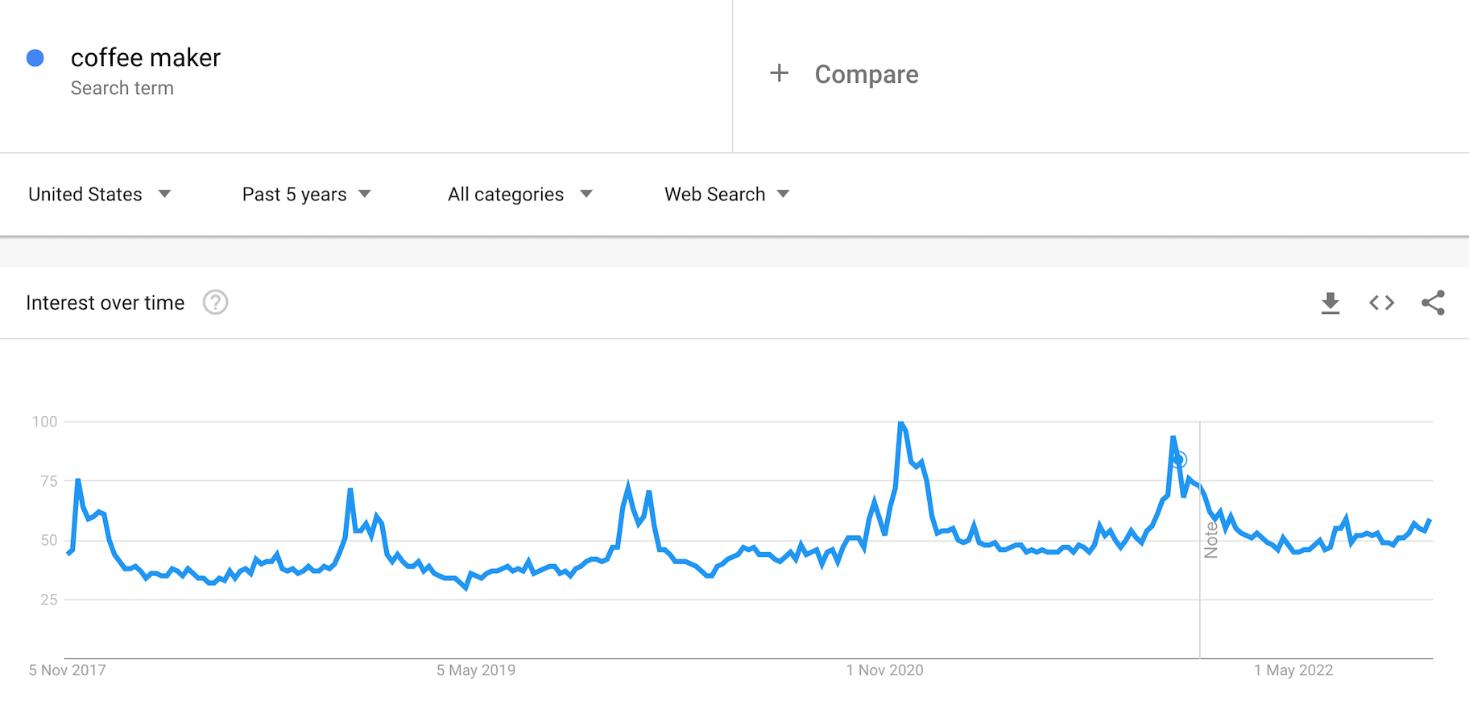Viewport: 1469px width, 717px height.
Task: Click the 5 Nov 2017 axis label
Action: 68,670
